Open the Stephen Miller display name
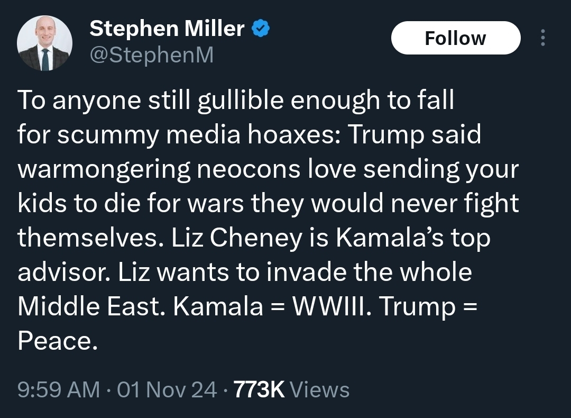Screen dimensions: 571x418 167,29
